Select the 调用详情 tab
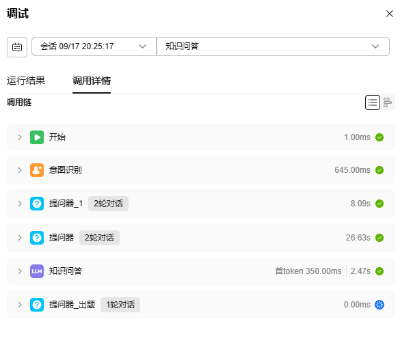This screenshot has width=400, height=343. point(92,81)
